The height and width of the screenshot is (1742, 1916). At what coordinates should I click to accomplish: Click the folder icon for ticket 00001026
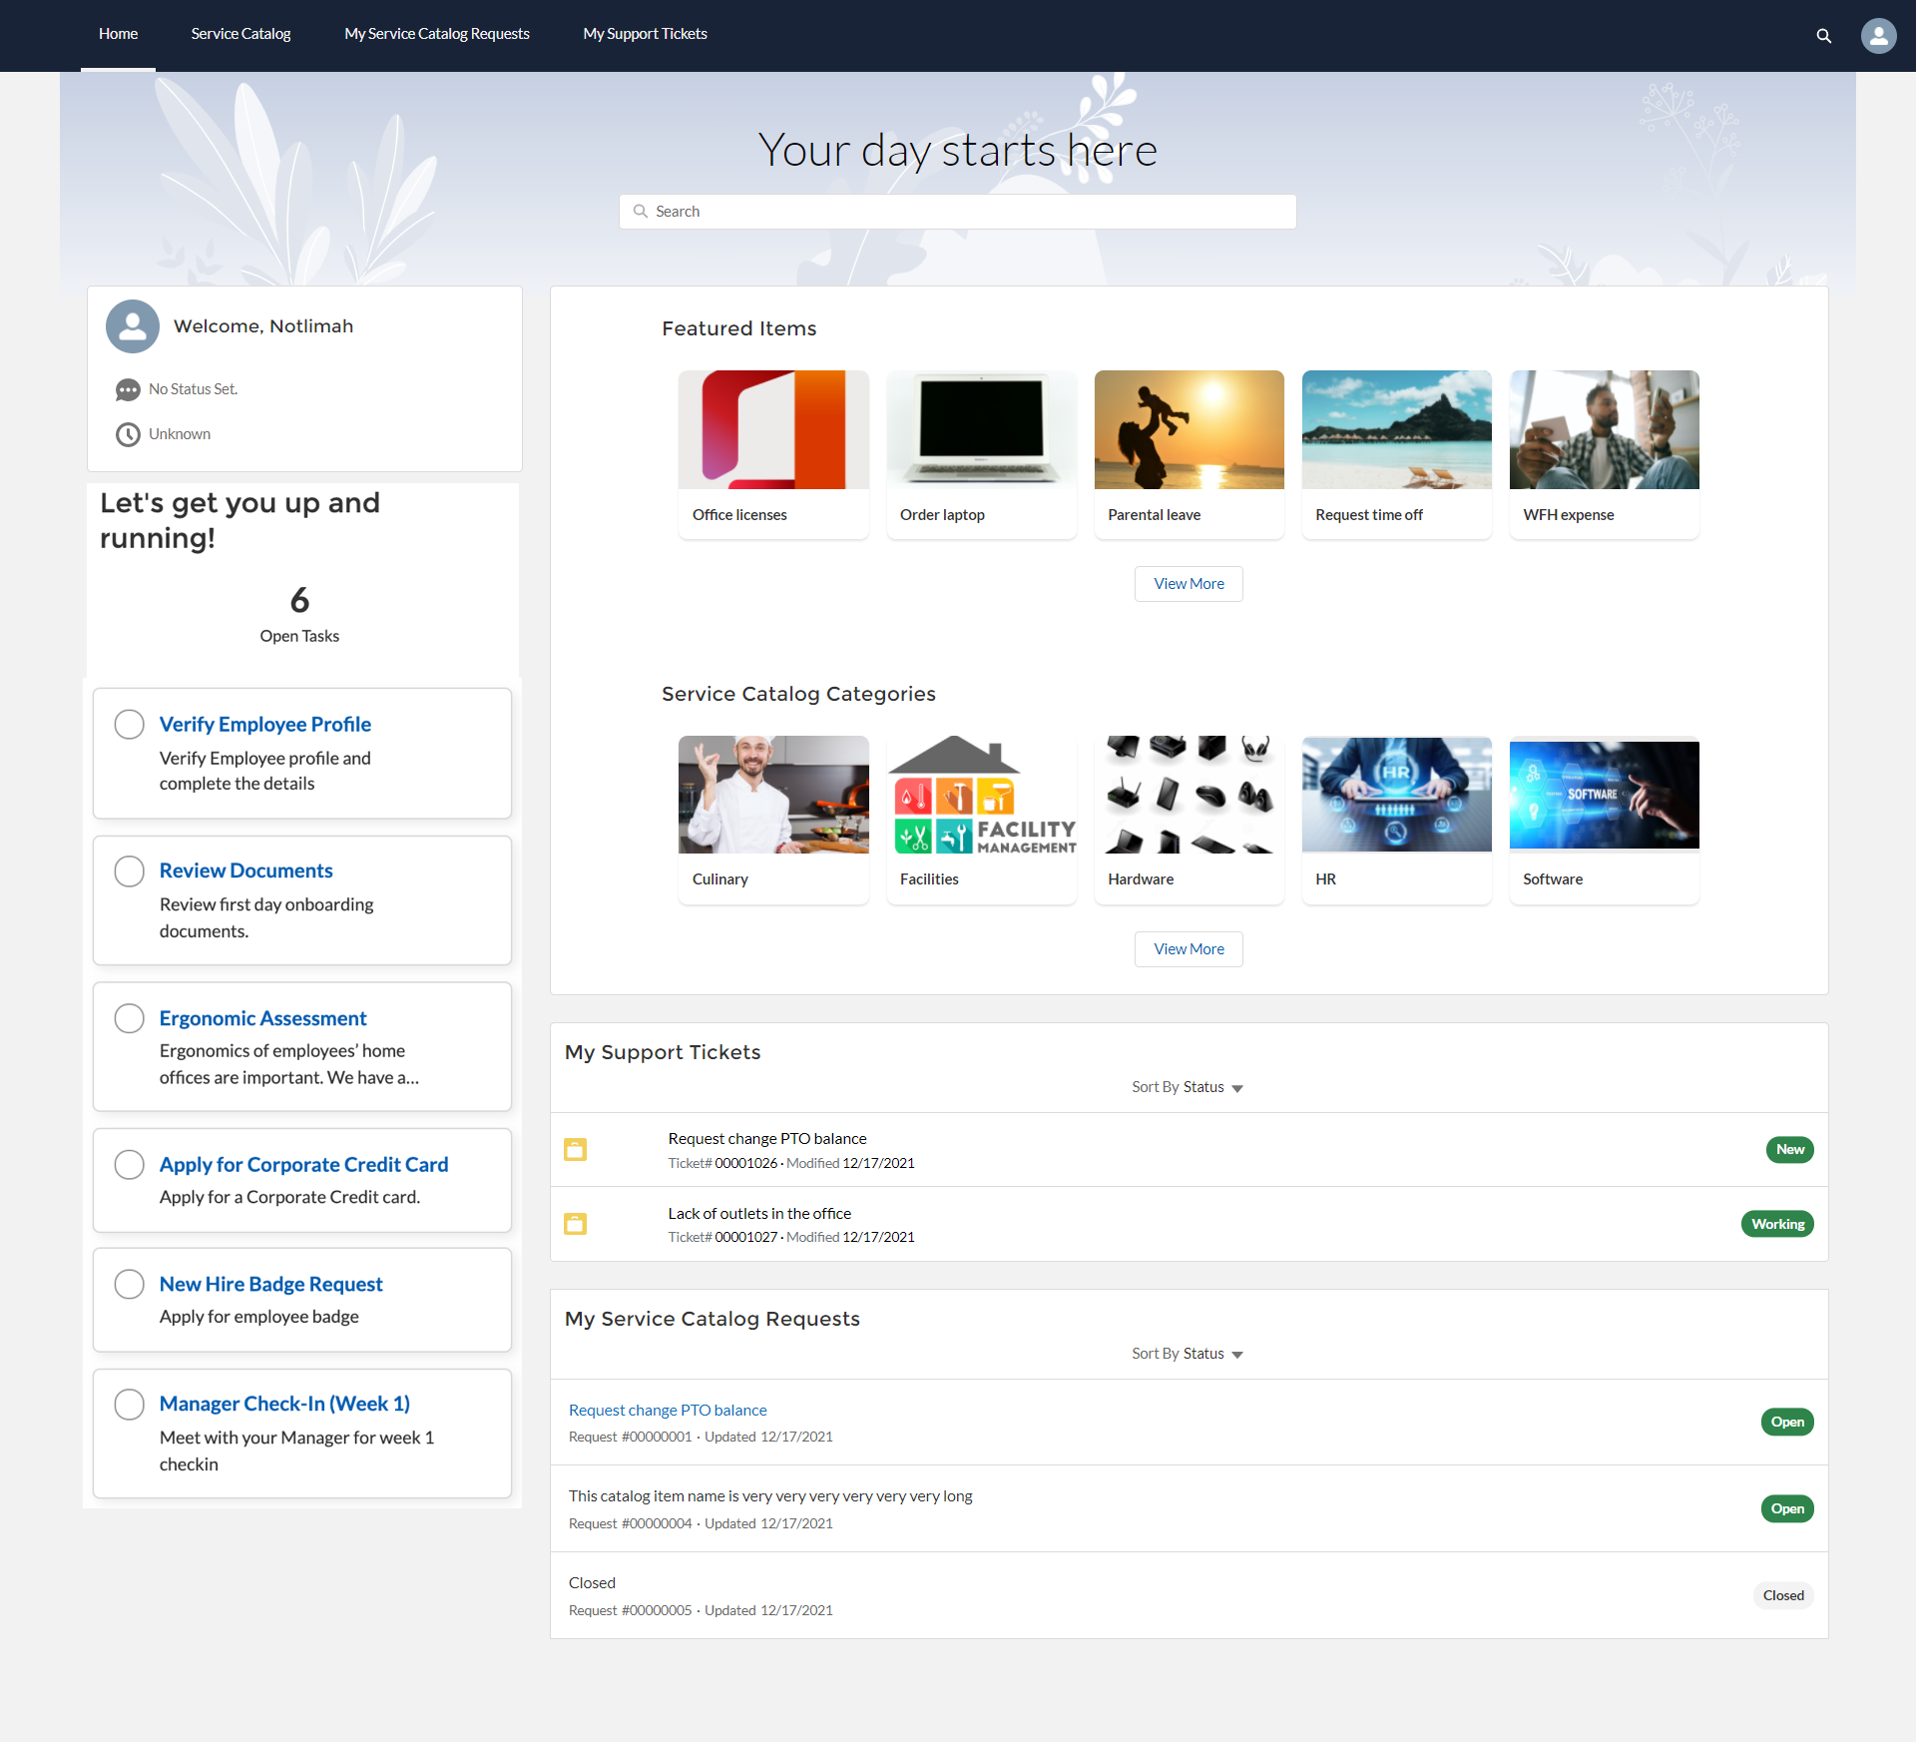pyautogui.click(x=576, y=1149)
